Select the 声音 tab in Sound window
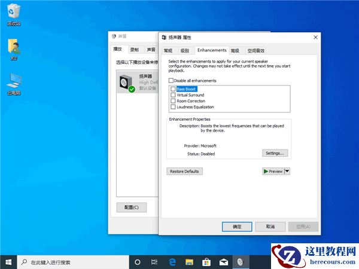The height and width of the screenshot is (269, 359). point(151,50)
